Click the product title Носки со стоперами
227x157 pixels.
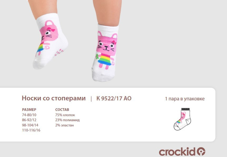(x=54, y=98)
